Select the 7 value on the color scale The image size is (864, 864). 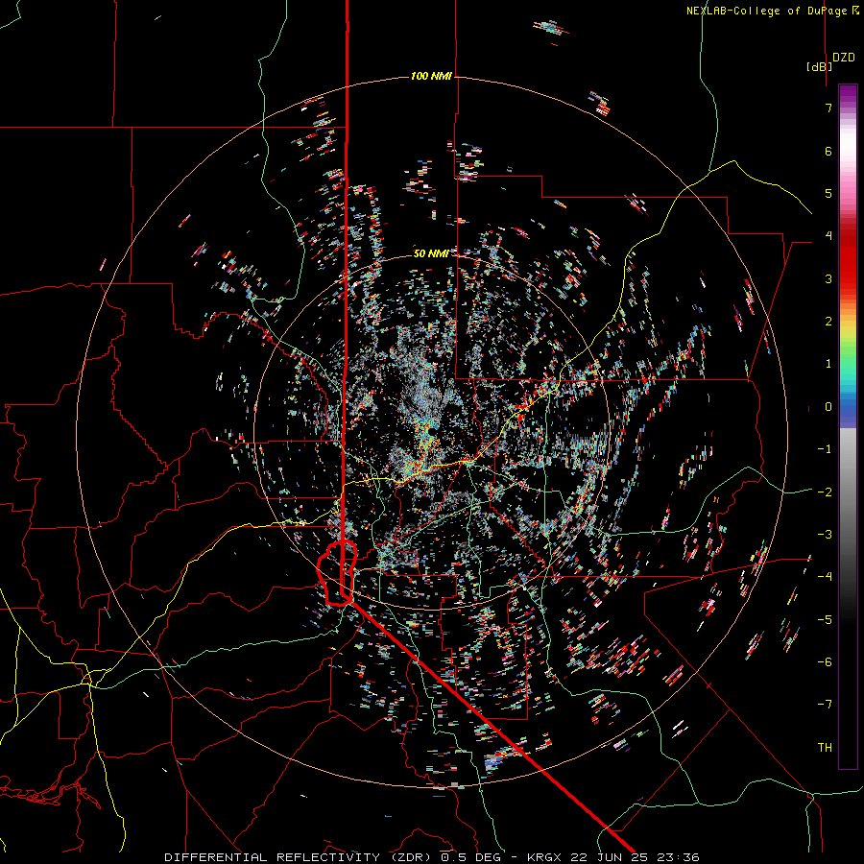point(828,108)
